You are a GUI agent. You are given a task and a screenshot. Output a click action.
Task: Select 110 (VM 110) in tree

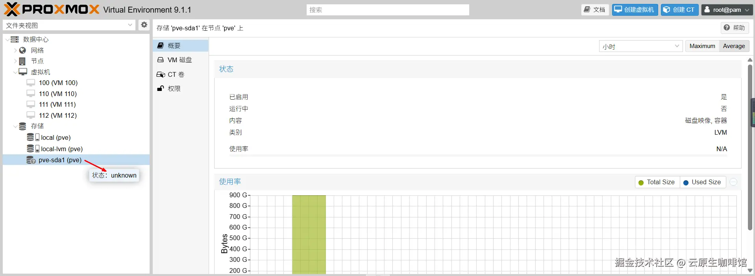pyautogui.click(x=76, y=94)
